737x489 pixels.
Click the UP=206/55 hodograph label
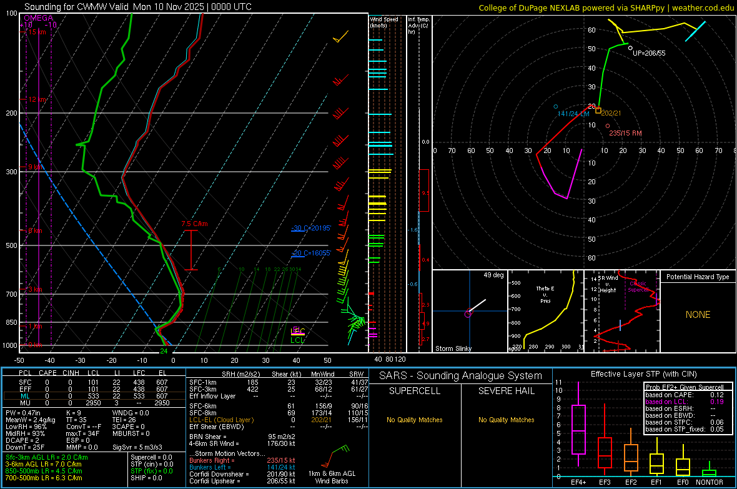649,53
